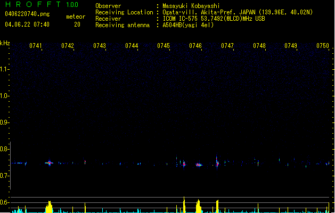Click the 0748 time marker
Image resolution: width=335 pixels, height=213 pixels.
[x=259, y=46]
